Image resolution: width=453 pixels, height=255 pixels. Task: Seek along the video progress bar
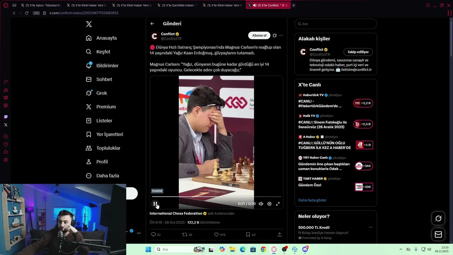tap(216, 196)
